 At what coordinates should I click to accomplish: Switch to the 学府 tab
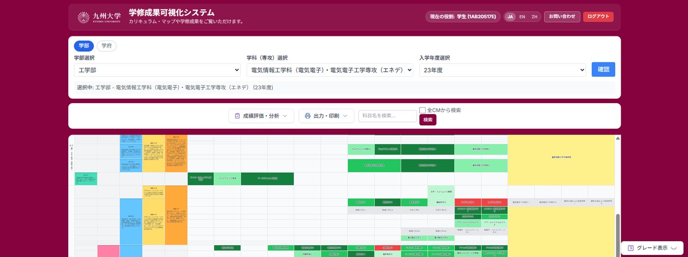(106, 46)
